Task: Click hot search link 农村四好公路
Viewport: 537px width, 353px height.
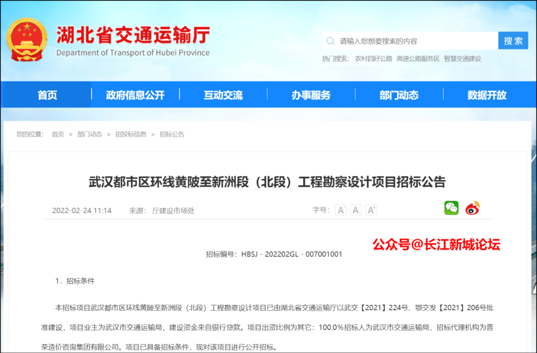Action: [373, 59]
